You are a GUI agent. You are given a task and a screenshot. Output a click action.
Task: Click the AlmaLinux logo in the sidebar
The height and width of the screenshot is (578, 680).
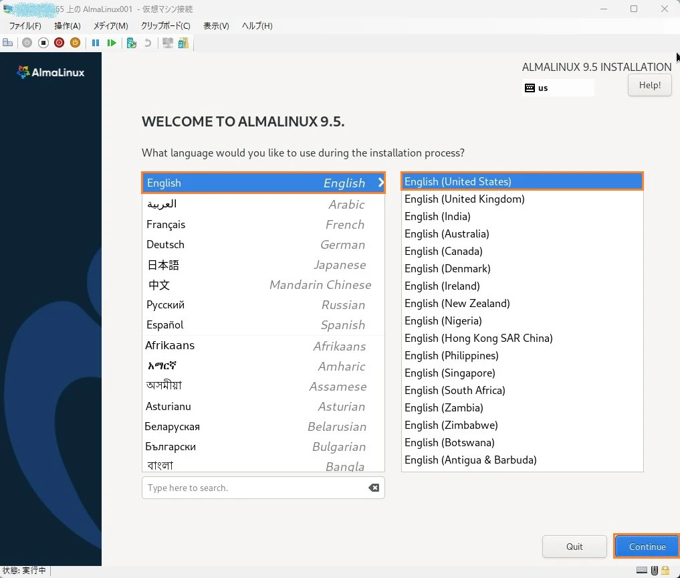coord(50,72)
